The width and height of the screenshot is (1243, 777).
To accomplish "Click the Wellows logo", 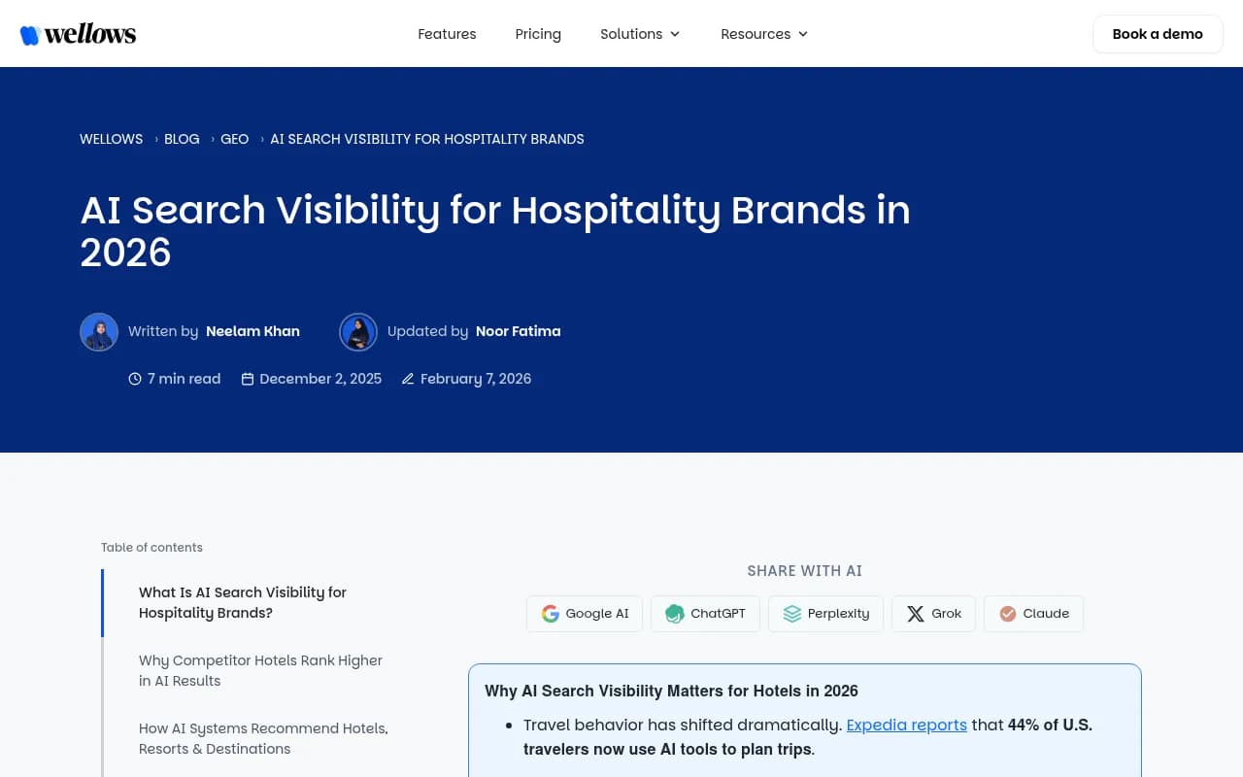I will click(x=78, y=34).
